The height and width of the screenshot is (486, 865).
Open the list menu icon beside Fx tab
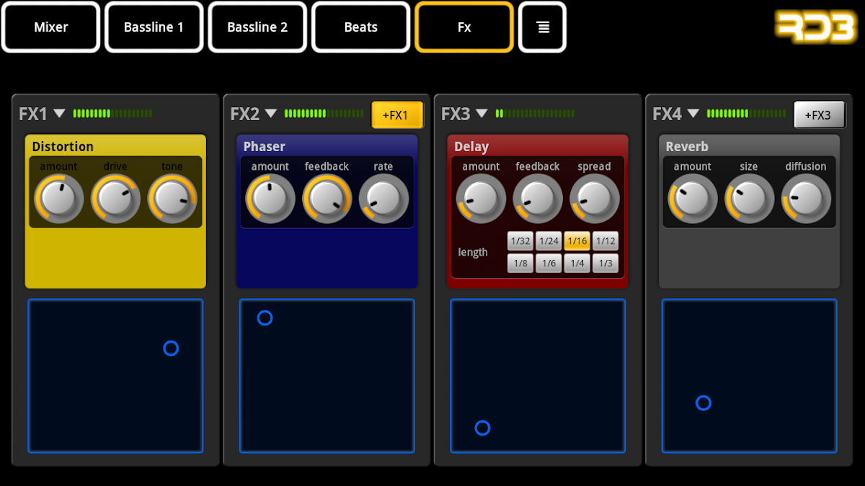[542, 27]
